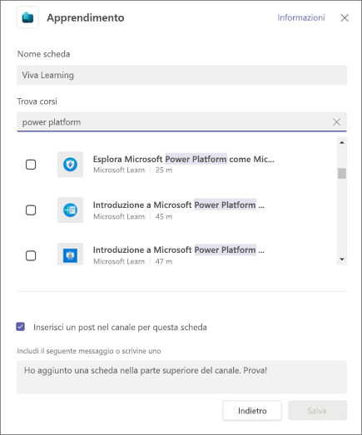Close the Apprendimento dialog
This screenshot has height=435, width=362.
(345, 17)
